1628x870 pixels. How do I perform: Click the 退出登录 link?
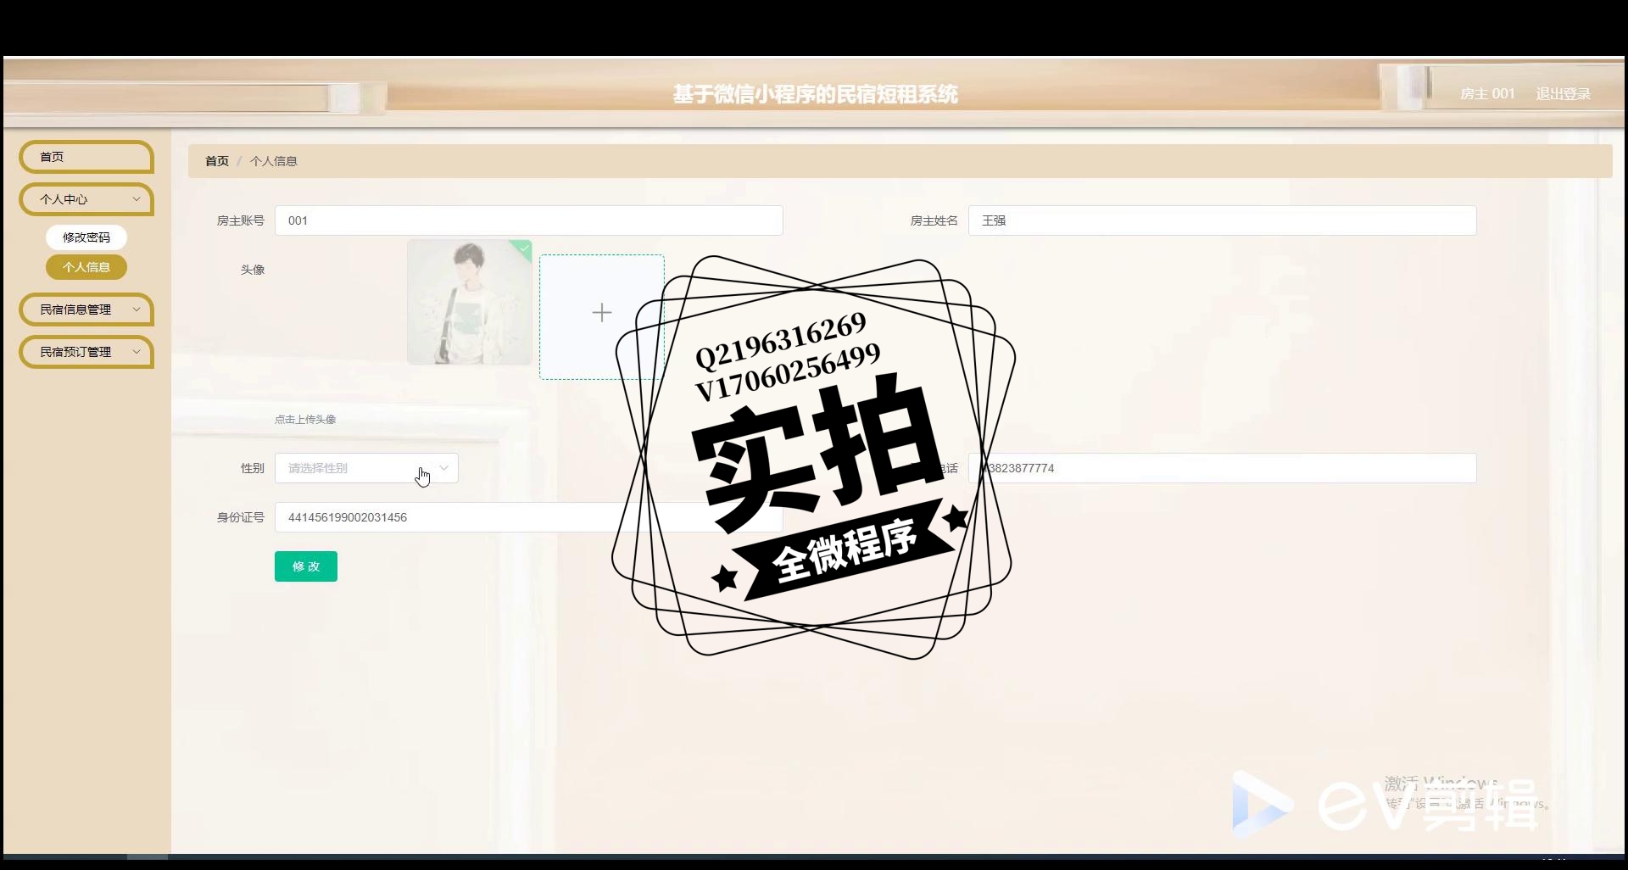[x=1563, y=94]
